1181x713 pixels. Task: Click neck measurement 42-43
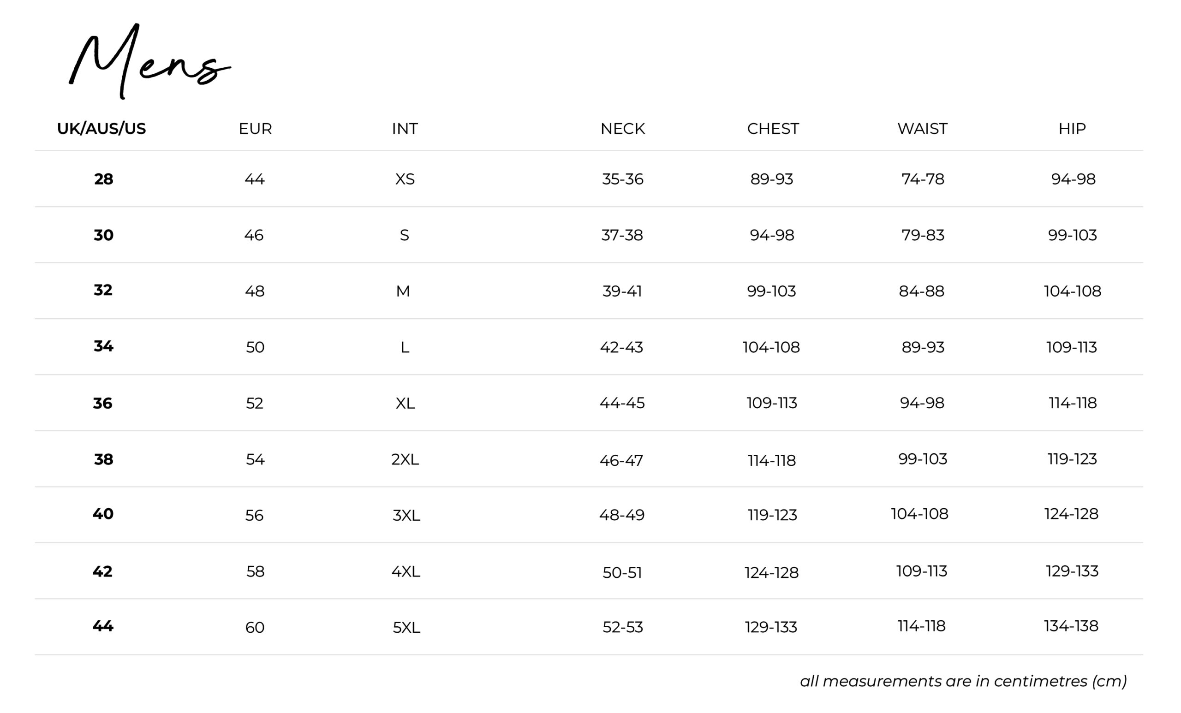pos(622,347)
